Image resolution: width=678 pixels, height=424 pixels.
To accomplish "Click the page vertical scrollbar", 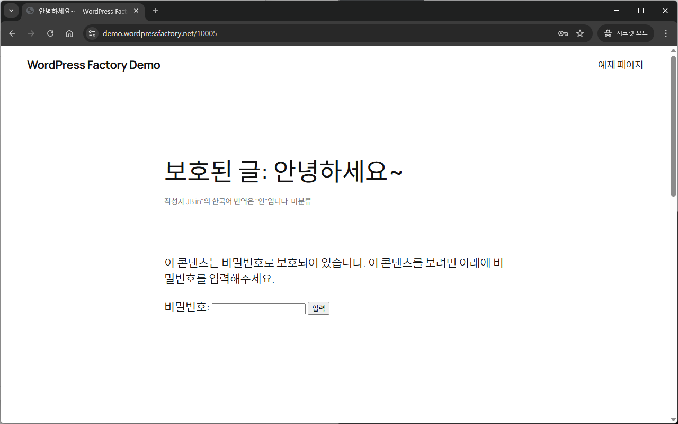I will click(x=674, y=127).
